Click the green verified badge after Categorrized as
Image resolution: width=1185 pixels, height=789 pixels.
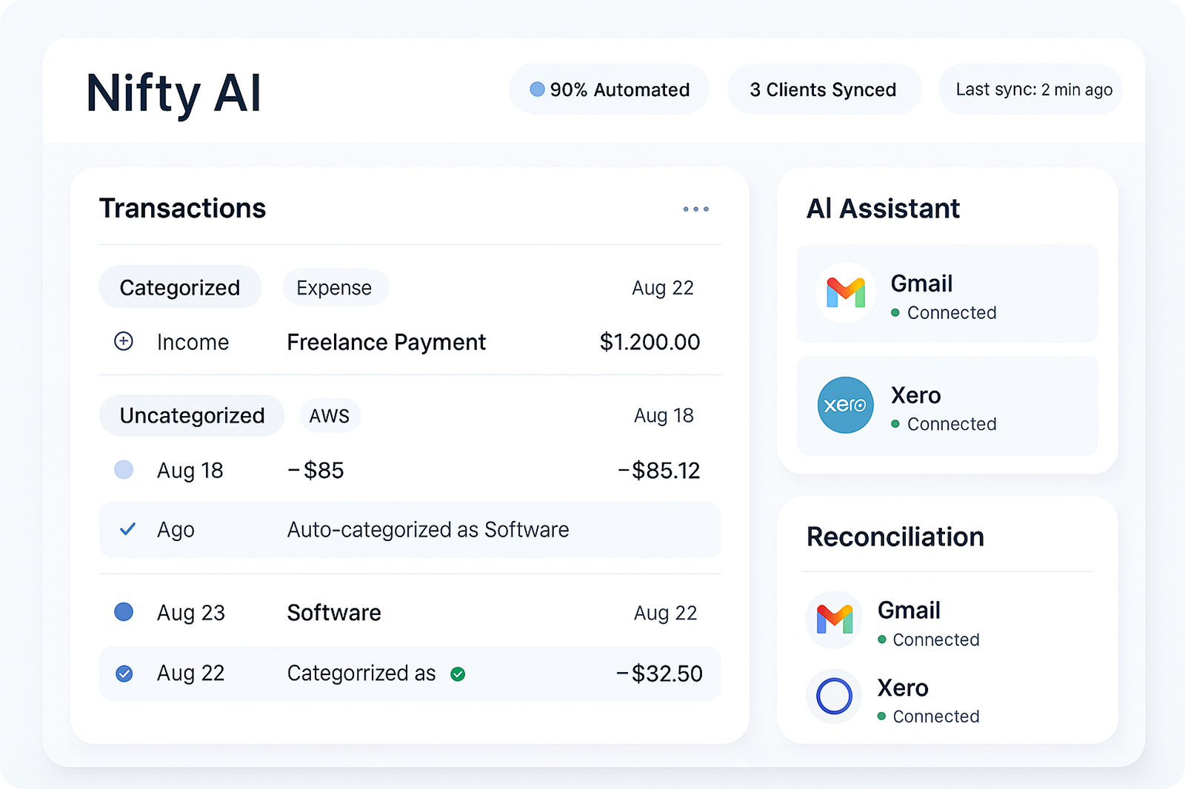click(458, 674)
